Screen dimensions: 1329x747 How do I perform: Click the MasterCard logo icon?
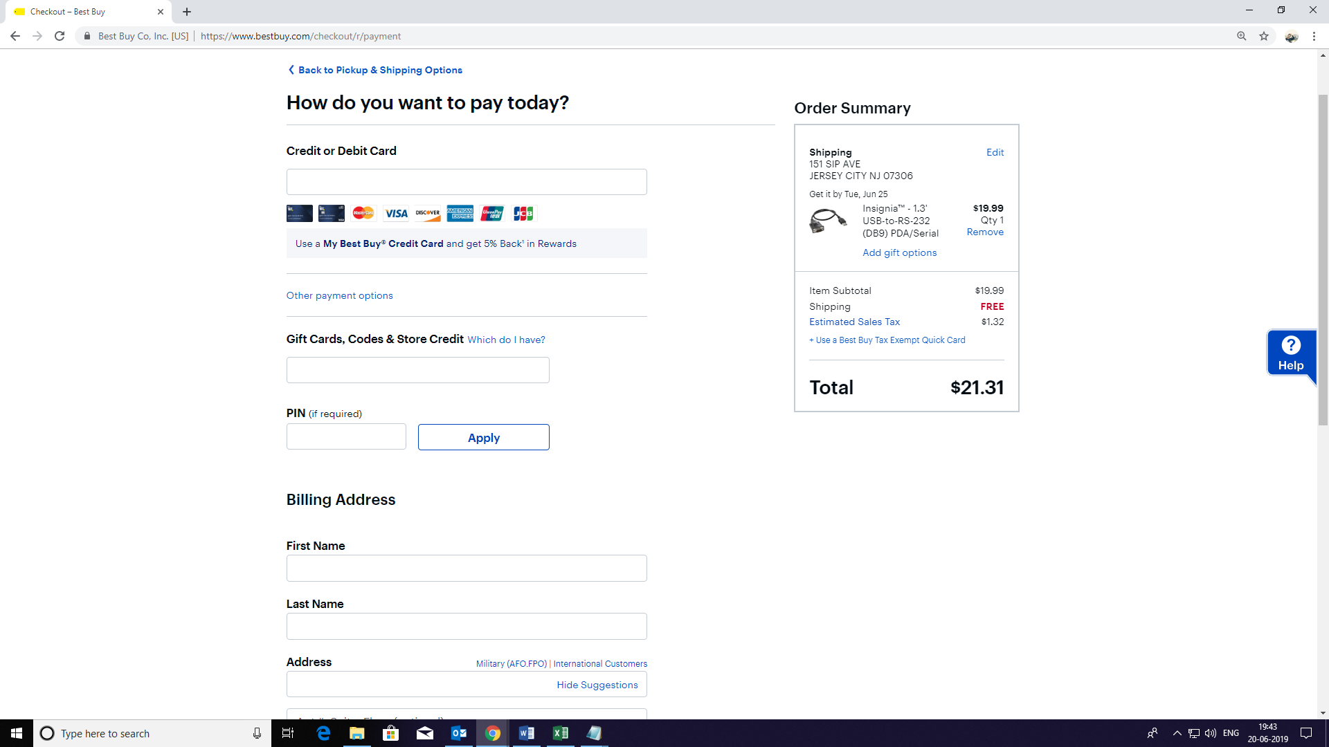(x=363, y=213)
